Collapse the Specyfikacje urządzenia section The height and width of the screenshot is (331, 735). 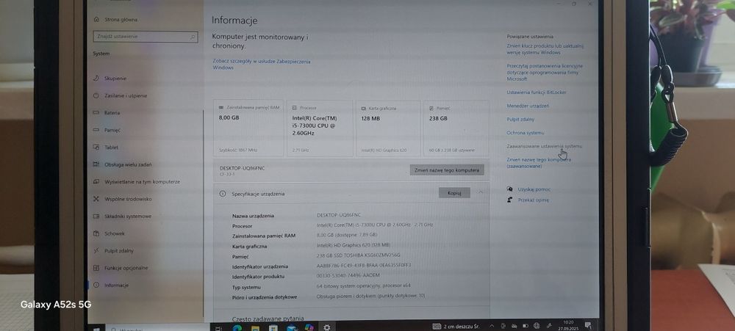point(481,192)
